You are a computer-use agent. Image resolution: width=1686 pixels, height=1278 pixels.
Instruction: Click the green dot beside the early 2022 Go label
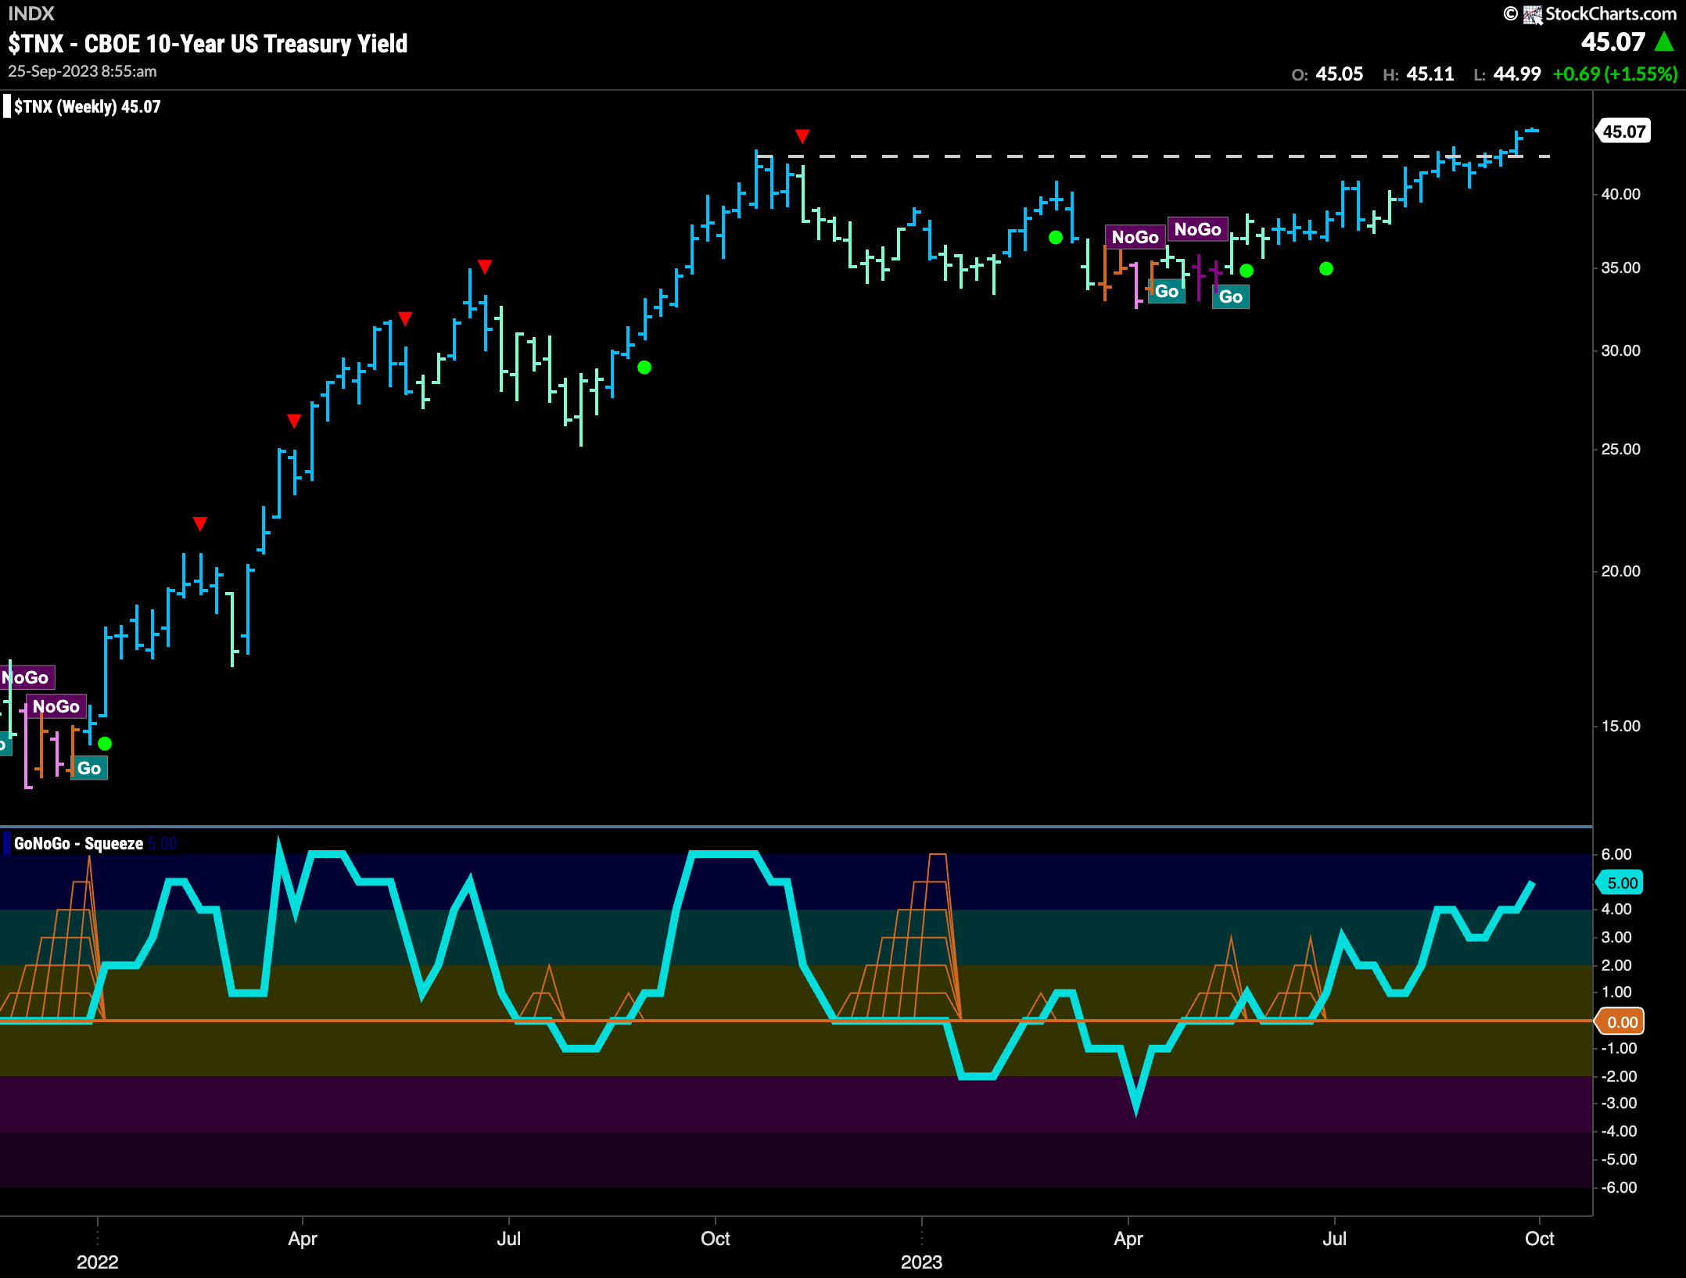[105, 744]
